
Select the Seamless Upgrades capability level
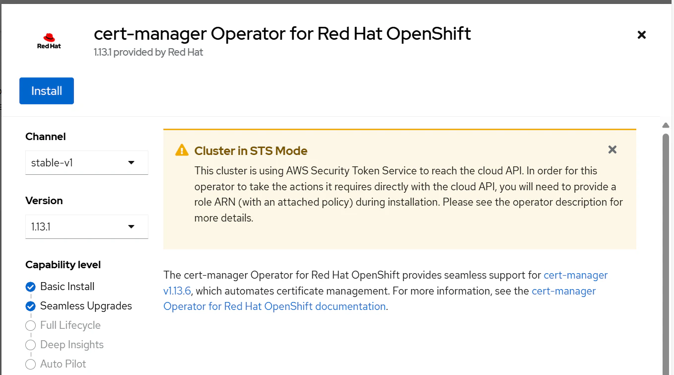click(79, 306)
